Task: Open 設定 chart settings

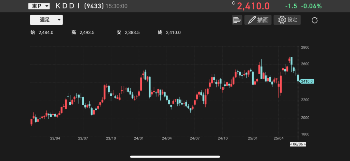Action: point(287,20)
